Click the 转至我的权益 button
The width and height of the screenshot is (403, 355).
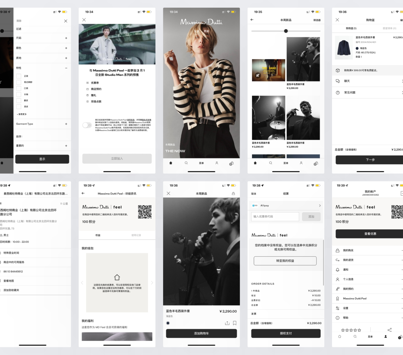click(x=285, y=261)
